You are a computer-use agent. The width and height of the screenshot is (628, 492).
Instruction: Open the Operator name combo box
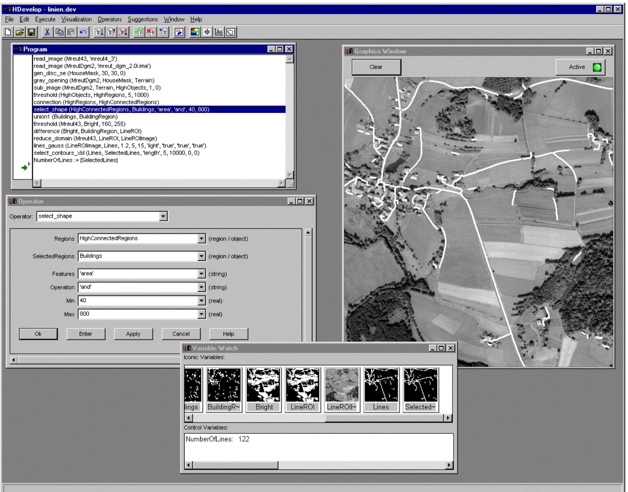(163, 216)
